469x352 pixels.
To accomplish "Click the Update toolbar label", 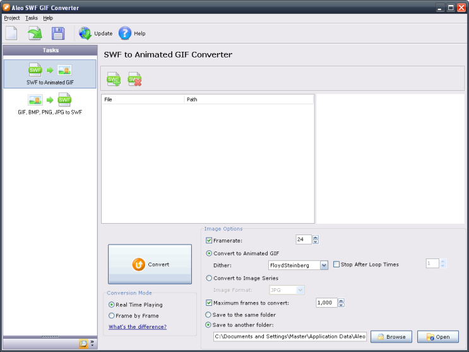I will click(103, 33).
